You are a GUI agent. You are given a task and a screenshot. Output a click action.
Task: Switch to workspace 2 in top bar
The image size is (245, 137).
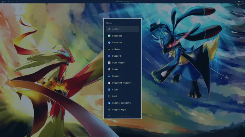(8, 2)
